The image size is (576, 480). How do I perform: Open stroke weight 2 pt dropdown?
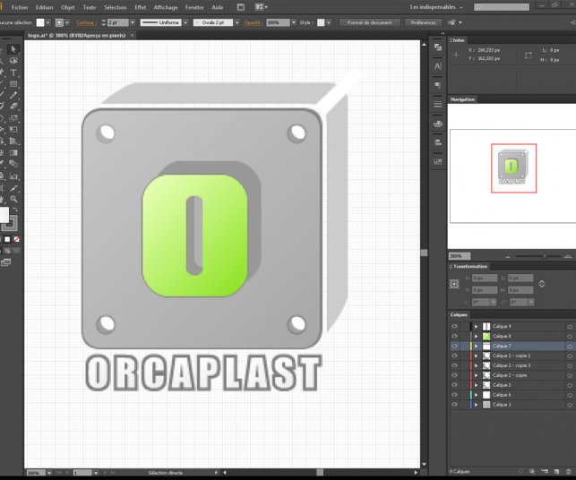[133, 22]
